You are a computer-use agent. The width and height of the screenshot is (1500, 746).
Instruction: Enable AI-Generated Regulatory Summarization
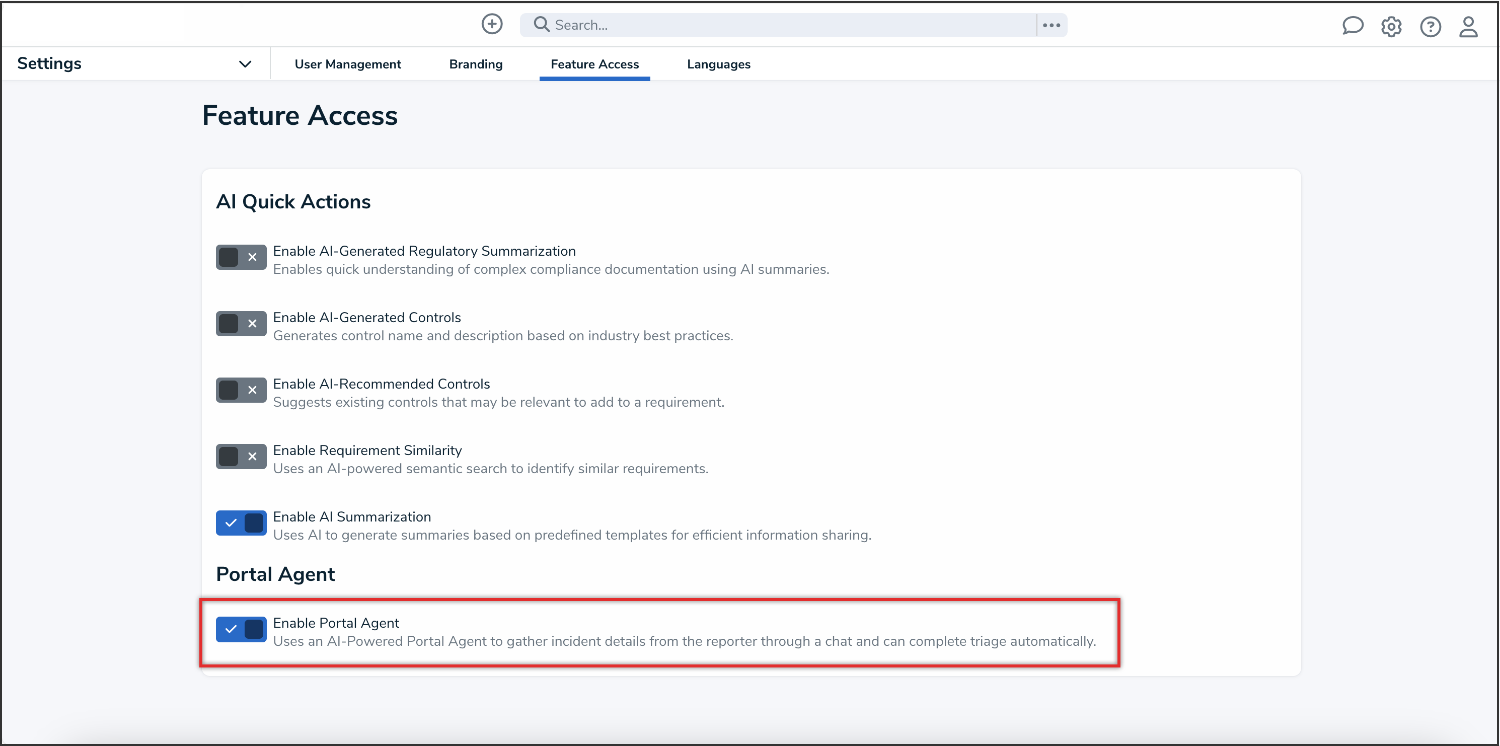coord(240,257)
